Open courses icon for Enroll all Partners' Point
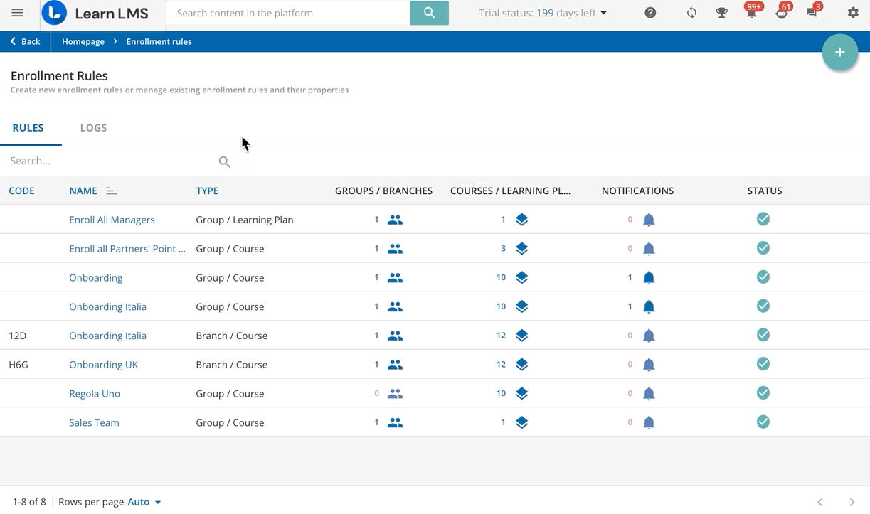The height and width of the screenshot is (514, 870). click(x=521, y=249)
